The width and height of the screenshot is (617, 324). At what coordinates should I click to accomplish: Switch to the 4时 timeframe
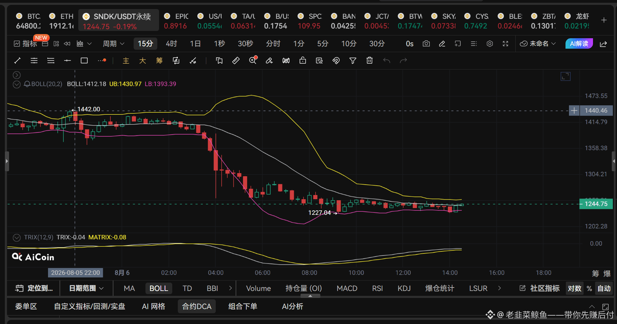click(171, 43)
